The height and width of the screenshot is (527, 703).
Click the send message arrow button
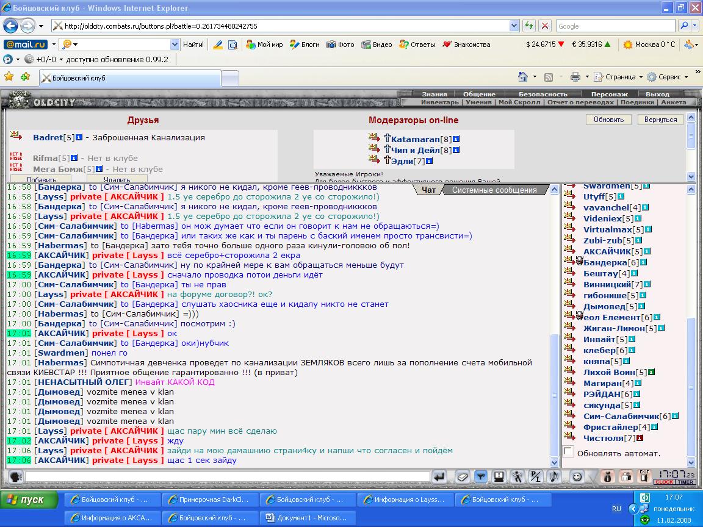click(439, 476)
